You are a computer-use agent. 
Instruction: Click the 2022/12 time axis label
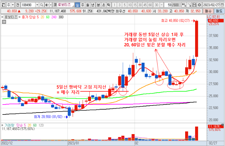[7, 143]
